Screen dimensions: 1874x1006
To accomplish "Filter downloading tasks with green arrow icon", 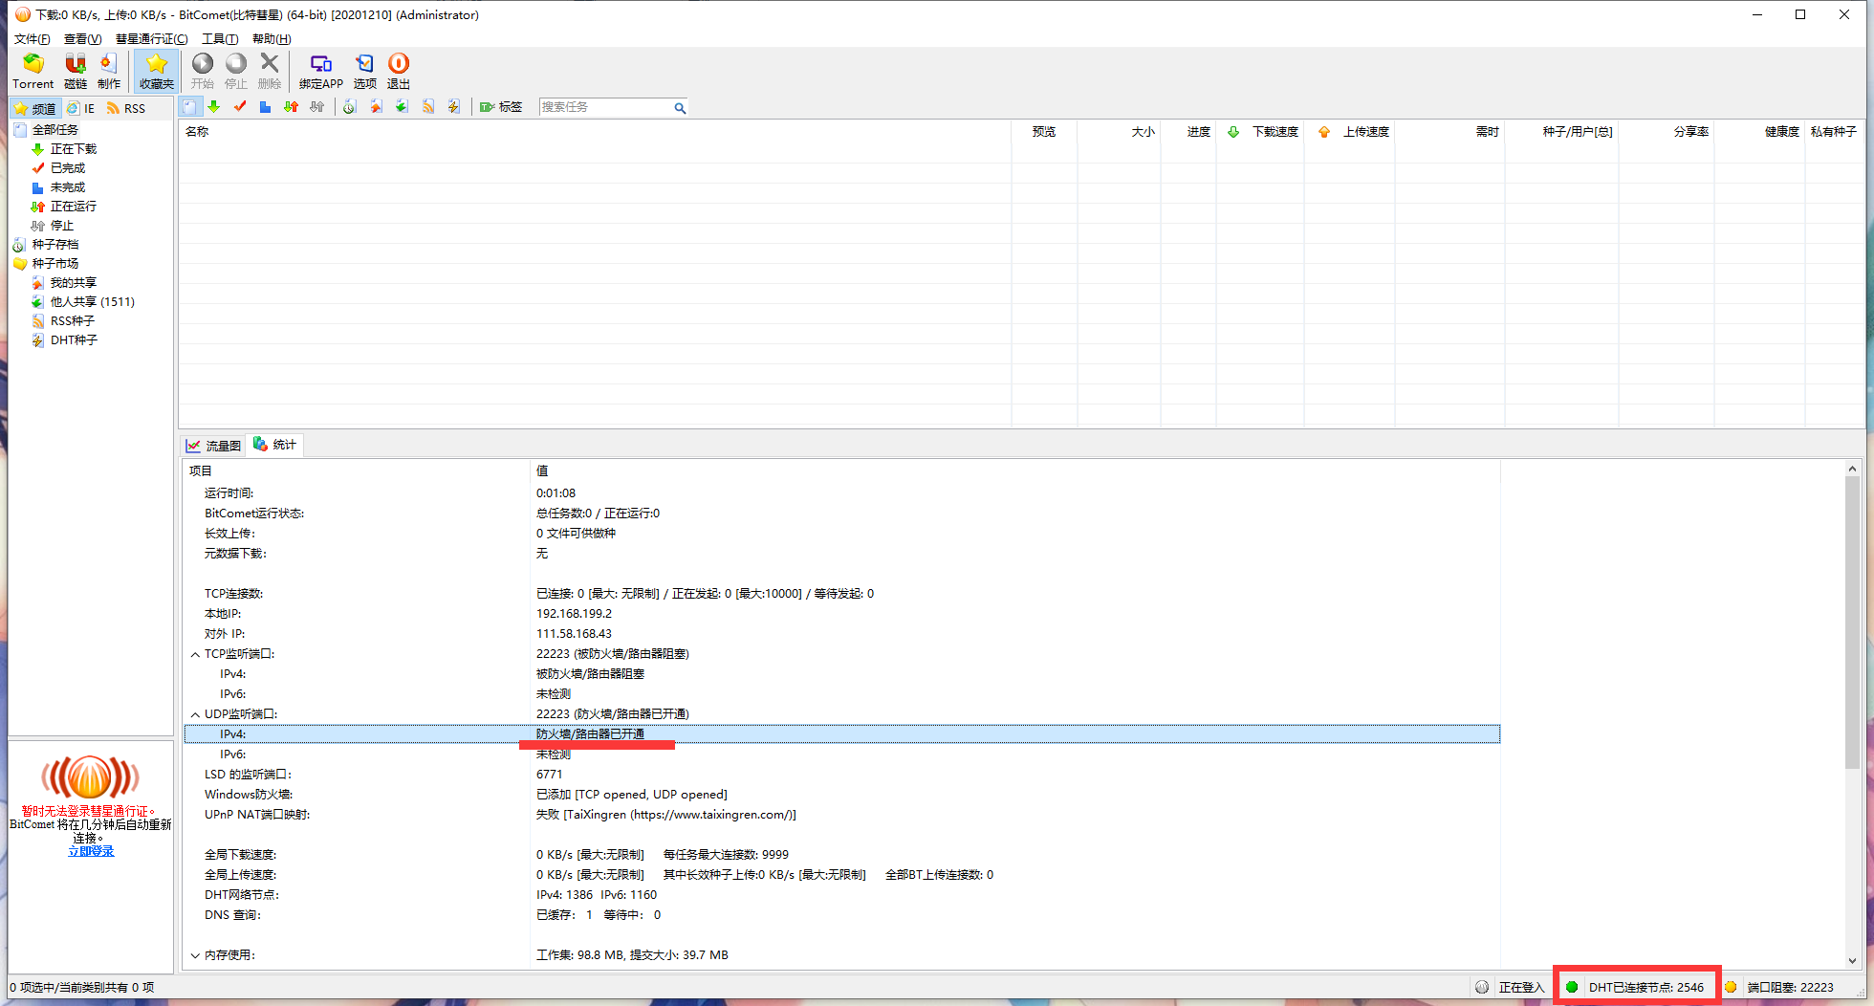I will coord(214,107).
